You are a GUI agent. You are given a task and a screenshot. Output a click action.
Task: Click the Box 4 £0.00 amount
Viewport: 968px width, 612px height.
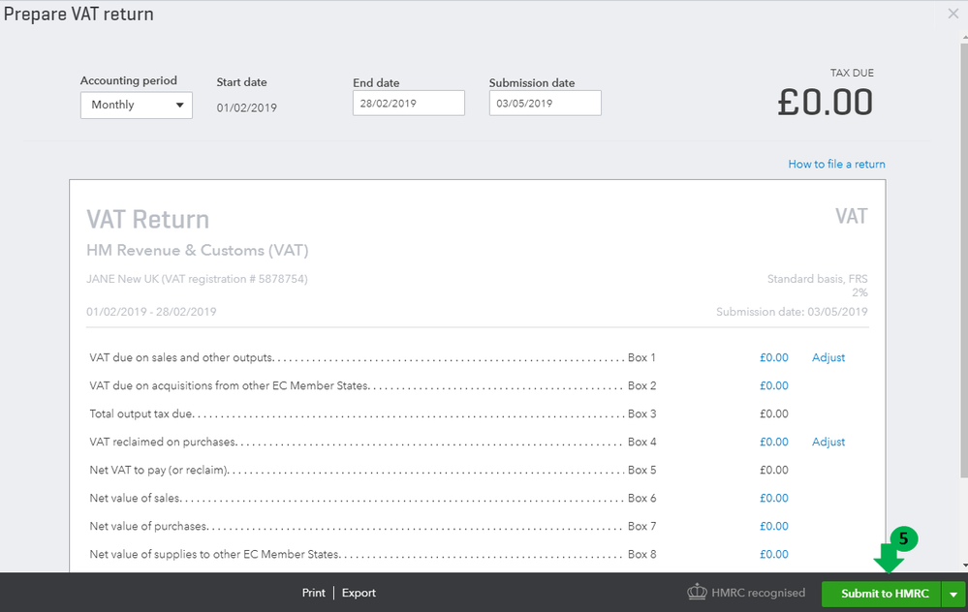(773, 442)
